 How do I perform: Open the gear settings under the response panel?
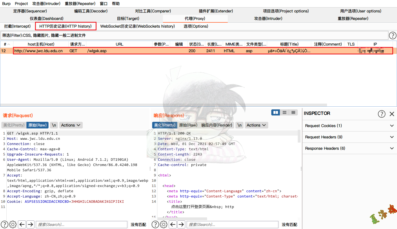[x=164, y=224]
